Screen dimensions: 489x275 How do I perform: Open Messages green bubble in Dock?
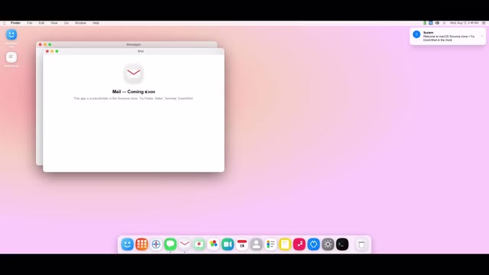[170, 244]
